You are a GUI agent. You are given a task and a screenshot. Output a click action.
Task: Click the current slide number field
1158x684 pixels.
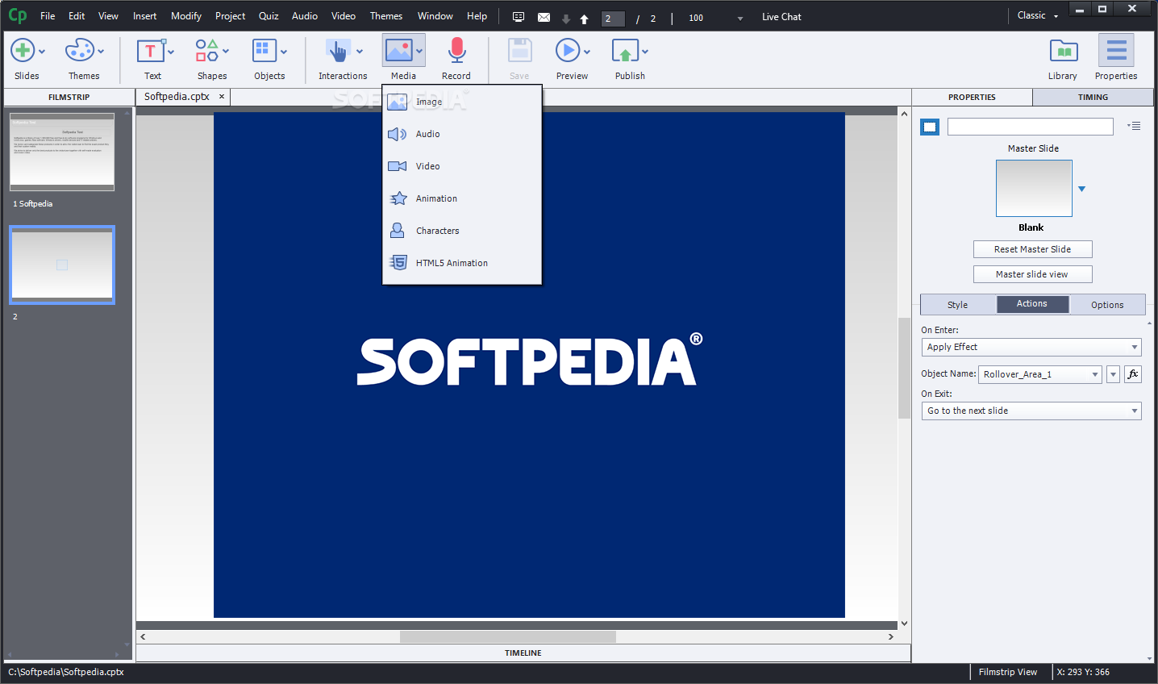coord(613,19)
